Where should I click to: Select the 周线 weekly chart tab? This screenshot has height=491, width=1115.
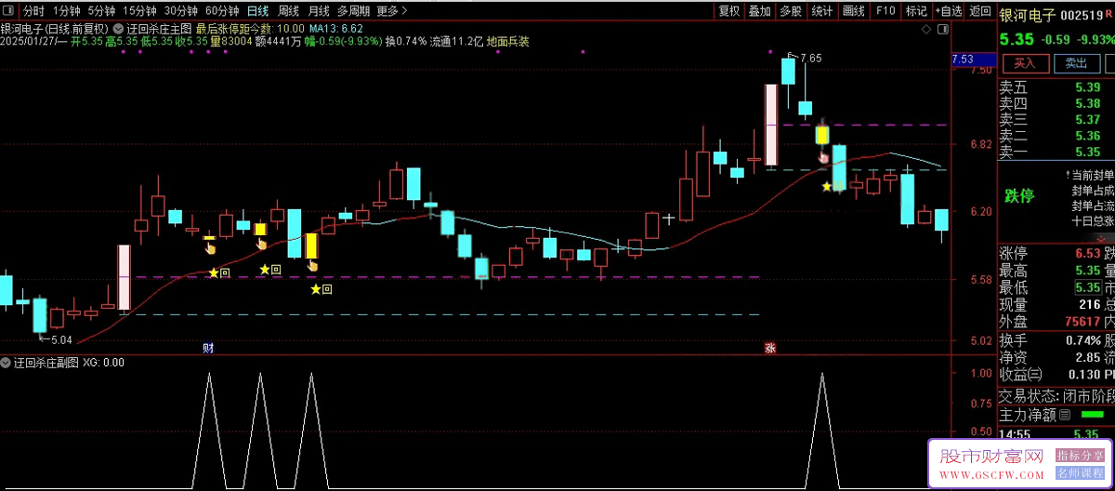click(x=289, y=11)
